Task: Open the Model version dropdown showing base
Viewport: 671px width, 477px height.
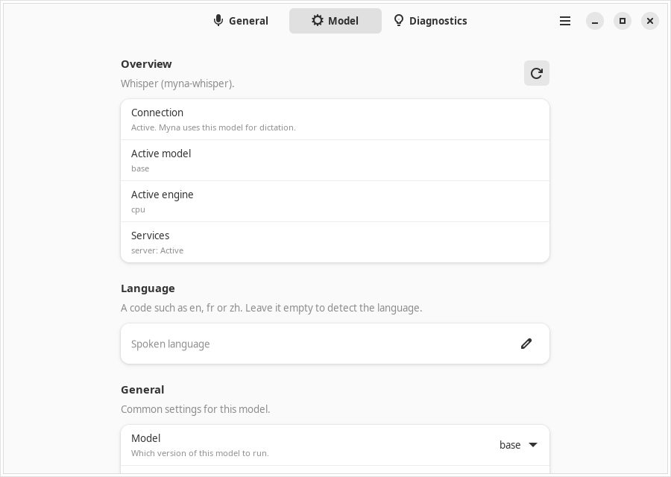Action: point(518,445)
